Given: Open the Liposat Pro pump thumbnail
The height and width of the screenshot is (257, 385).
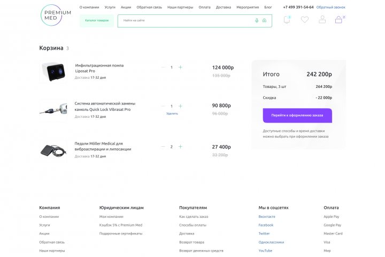Looking at the screenshot, I should (x=53, y=71).
